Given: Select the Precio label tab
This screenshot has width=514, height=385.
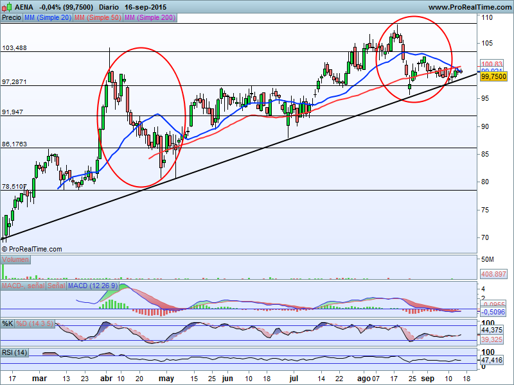Looking at the screenshot, I should point(11,18).
